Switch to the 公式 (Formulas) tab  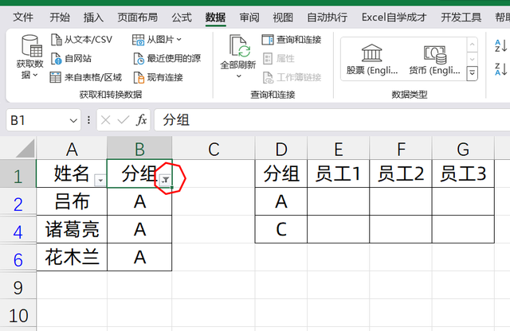(x=182, y=18)
